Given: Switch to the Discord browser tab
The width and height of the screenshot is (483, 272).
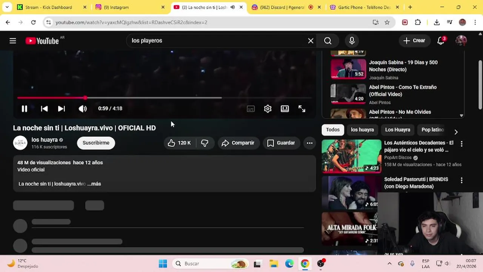Looking at the screenshot, I should coord(283,7).
